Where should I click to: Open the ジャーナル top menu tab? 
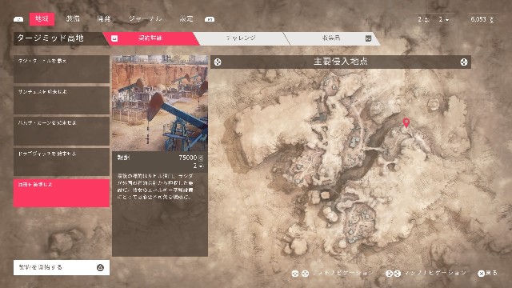point(146,18)
